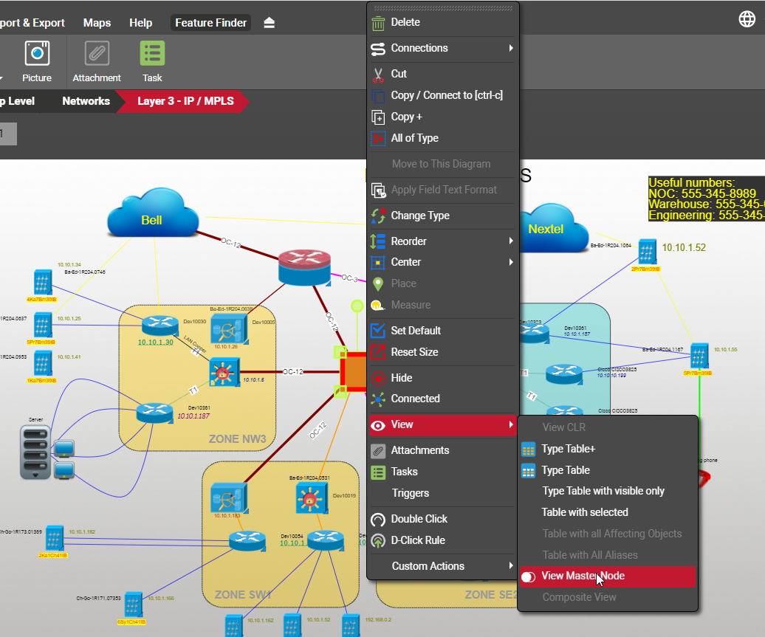Open the Attachment tool in toolbar
Image resolution: width=765 pixels, height=637 pixels.
[97, 54]
